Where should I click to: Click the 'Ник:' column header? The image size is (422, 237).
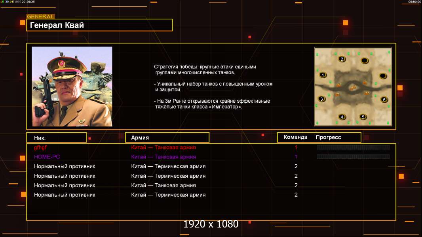click(x=57, y=138)
